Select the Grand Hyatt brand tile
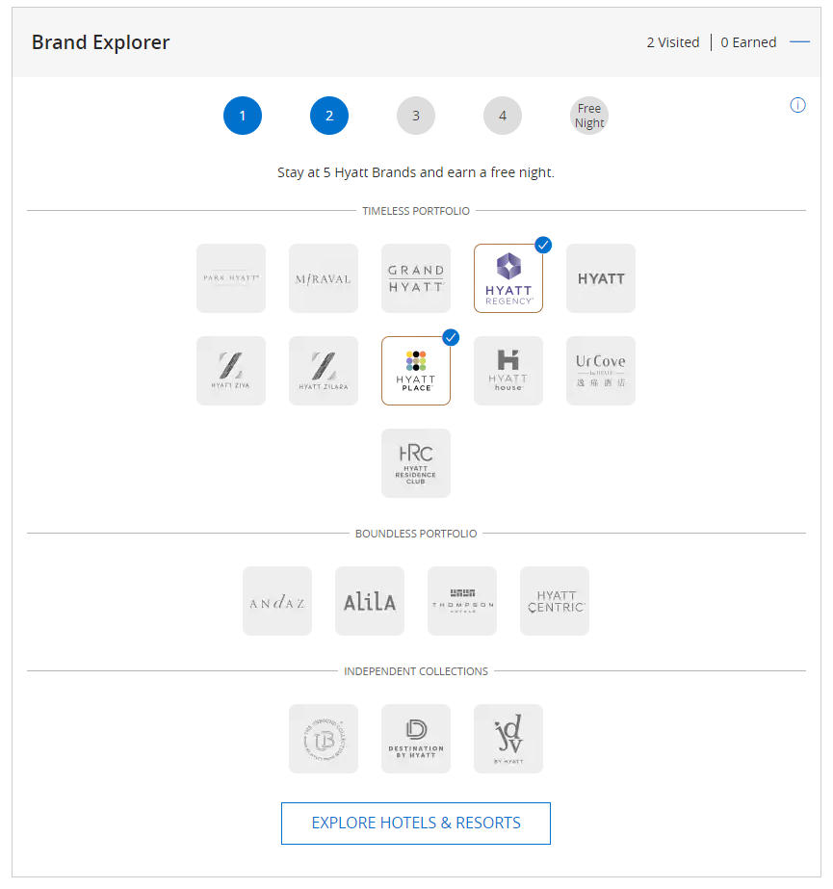The image size is (833, 889). click(416, 278)
